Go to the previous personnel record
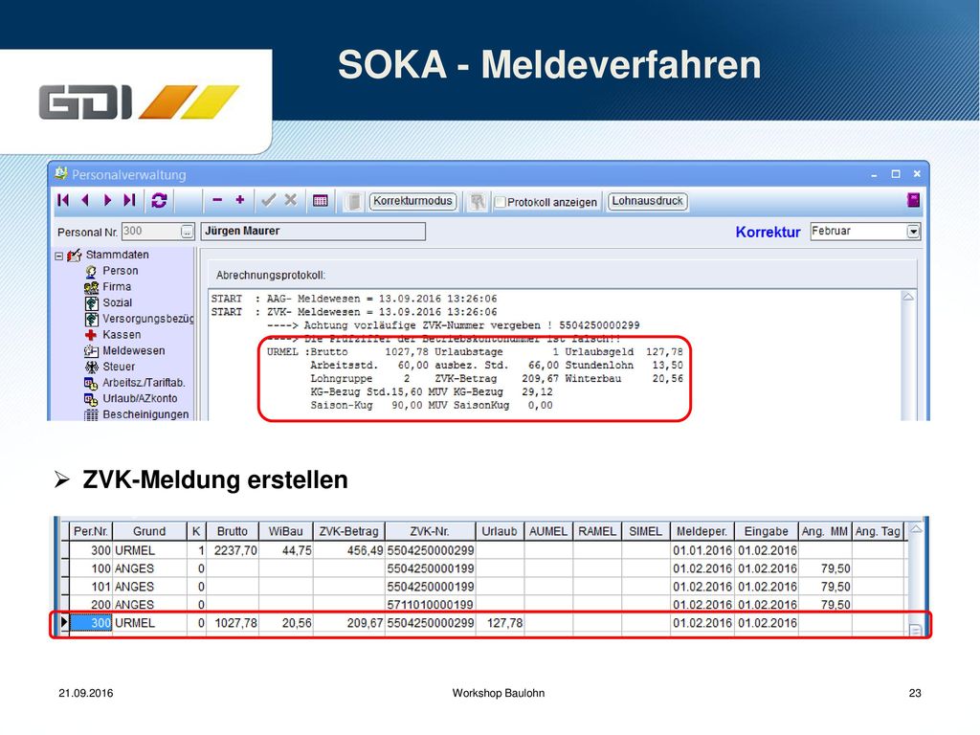Screen dimensions: 980x735 (85, 200)
